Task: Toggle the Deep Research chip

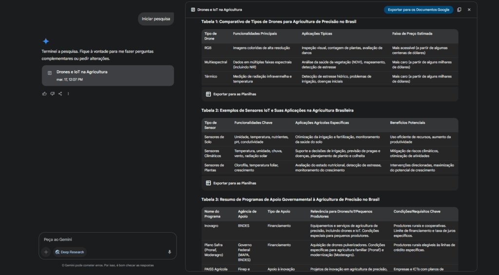Action: point(70,252)
